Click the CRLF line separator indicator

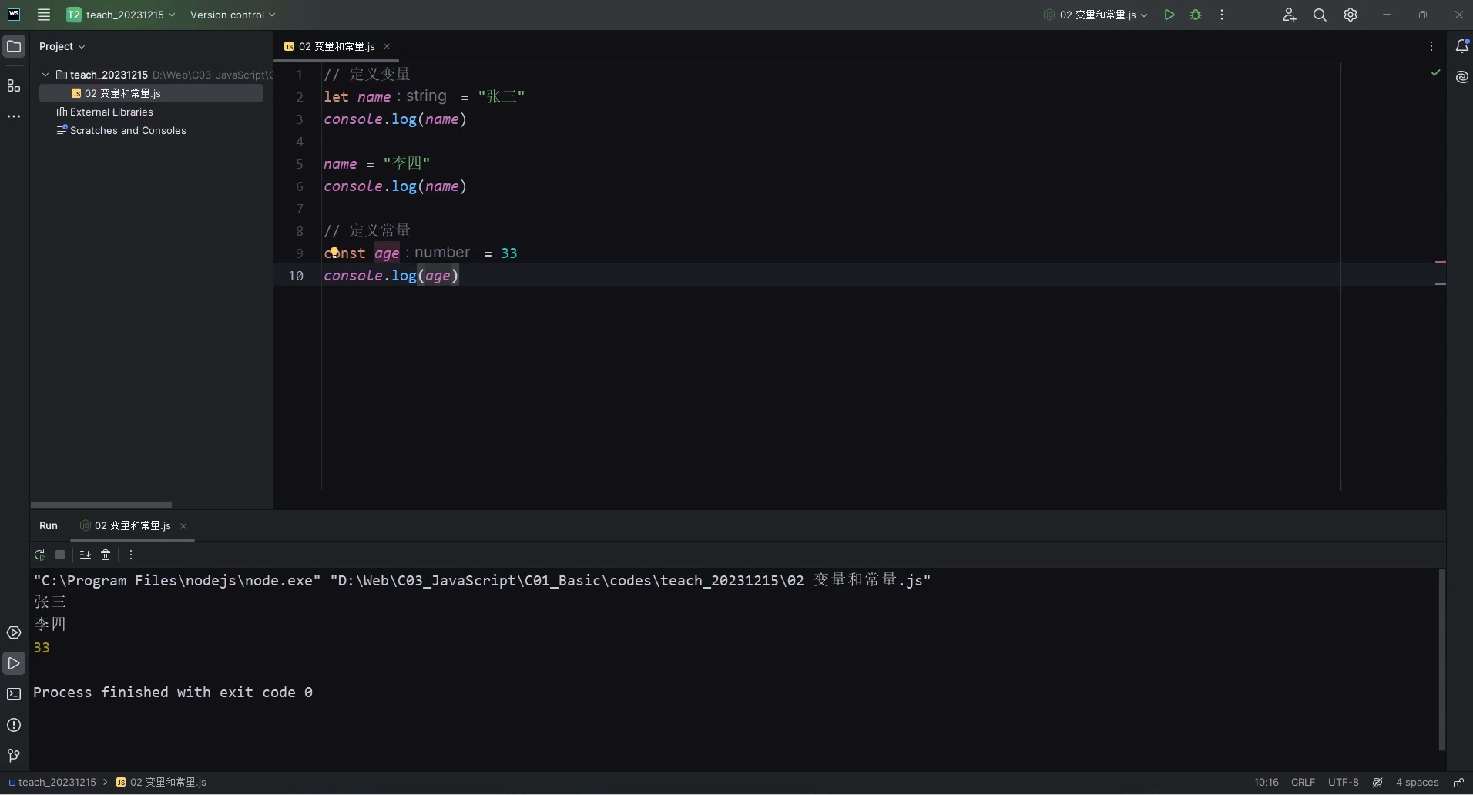(1304, 783)
